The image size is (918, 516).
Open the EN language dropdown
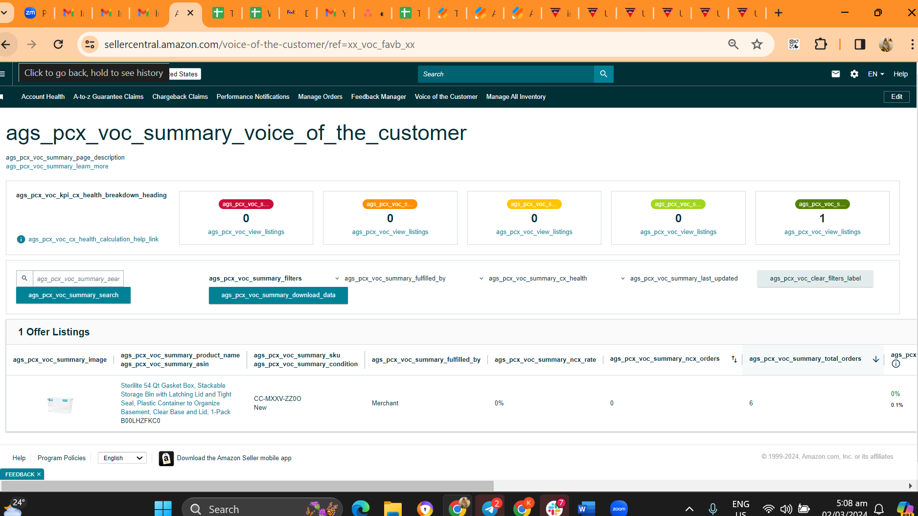click(x=876, y=74)
